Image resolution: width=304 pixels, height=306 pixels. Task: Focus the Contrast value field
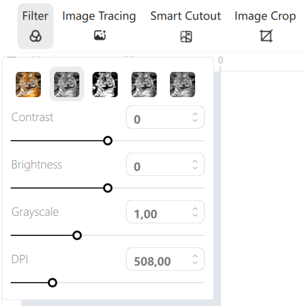tap(165, 117)
